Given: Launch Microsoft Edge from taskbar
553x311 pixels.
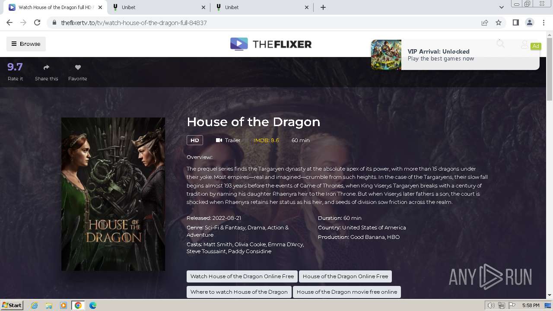Looking at the screenshot, I should (x=93, y=305).
